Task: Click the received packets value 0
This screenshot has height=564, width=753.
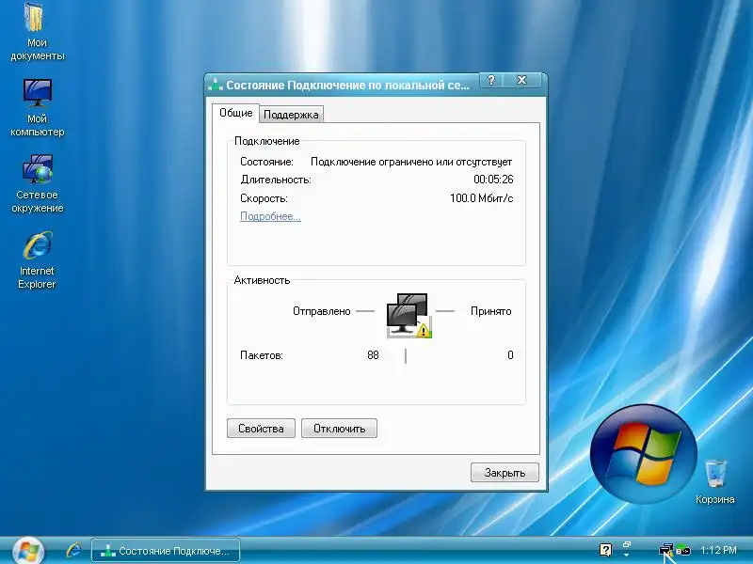Action: pos(510,355)
